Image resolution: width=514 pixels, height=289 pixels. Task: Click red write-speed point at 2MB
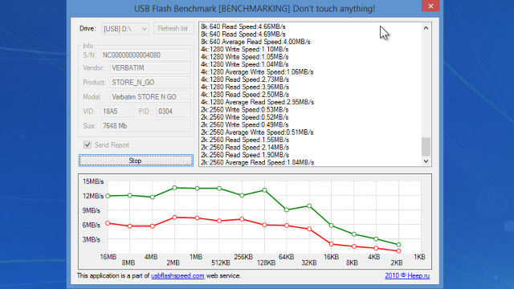click(x=175, y=218)
